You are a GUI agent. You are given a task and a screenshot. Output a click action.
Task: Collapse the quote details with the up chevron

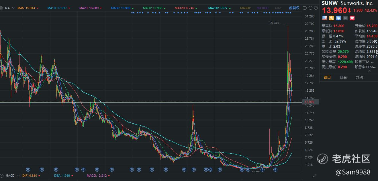point(369,70)
